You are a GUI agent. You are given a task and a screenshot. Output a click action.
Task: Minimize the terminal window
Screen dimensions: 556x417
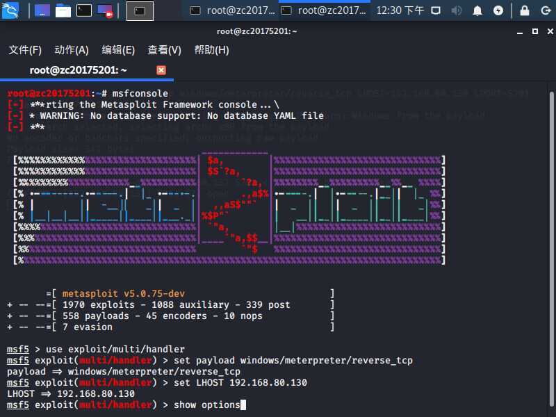click(520, 31)
